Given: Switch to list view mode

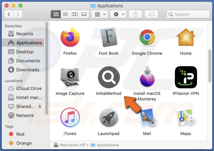Looking at the screenshot, I should pyautogui.click(x=65, y=14).
